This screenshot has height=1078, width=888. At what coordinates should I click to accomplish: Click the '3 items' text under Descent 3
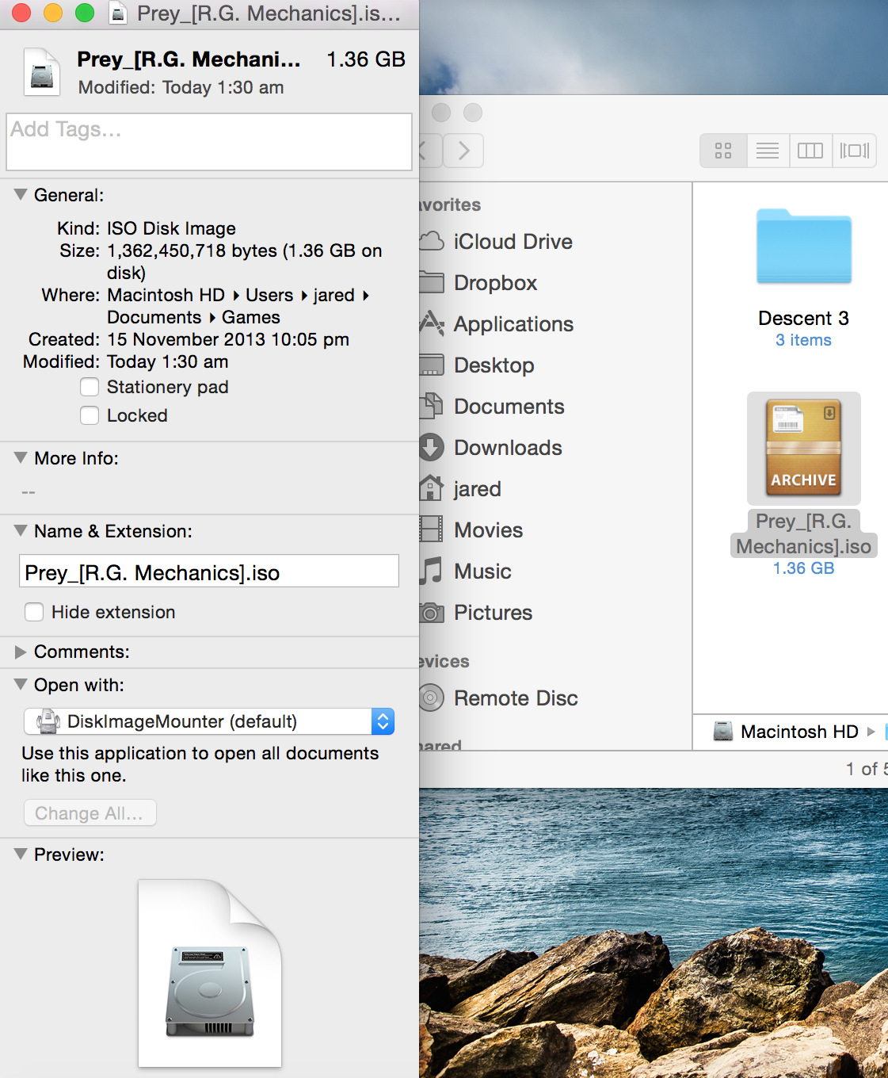(803, 340)
